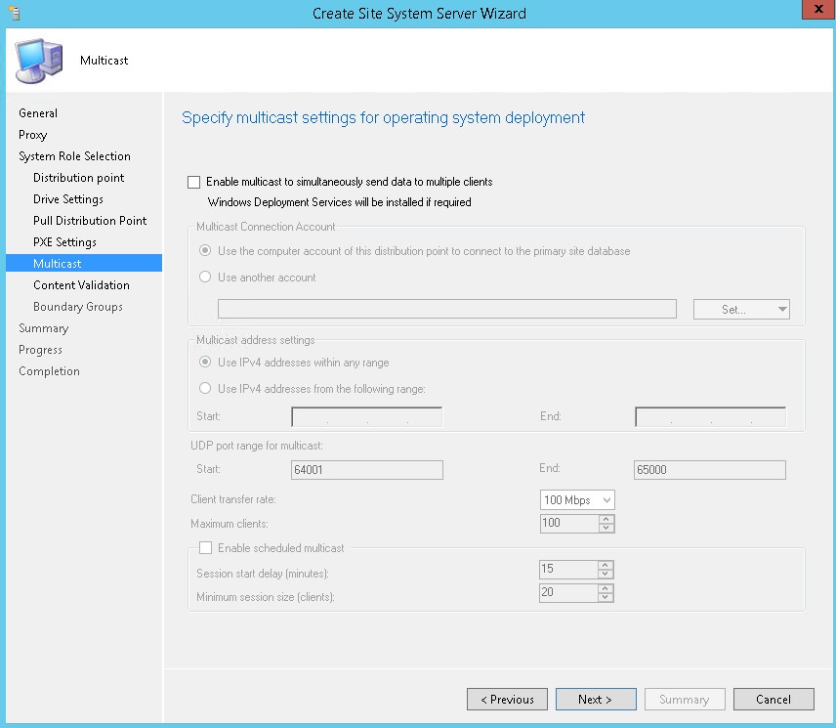This screenshot has height=728, width=836.
Task: Click UDP port End field 65000
Action: tap(710, 470)
